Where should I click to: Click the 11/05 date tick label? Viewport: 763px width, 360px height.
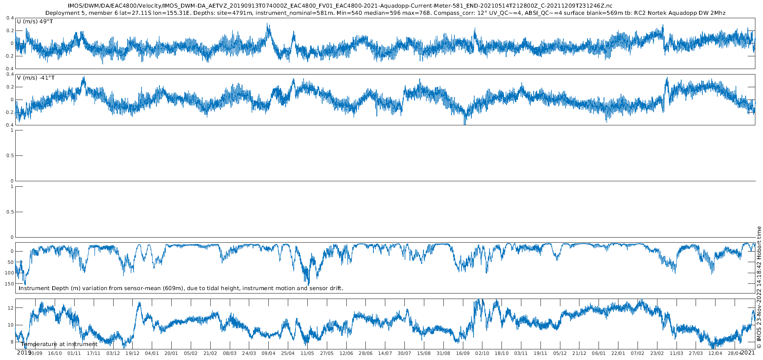tap(307, 353)
